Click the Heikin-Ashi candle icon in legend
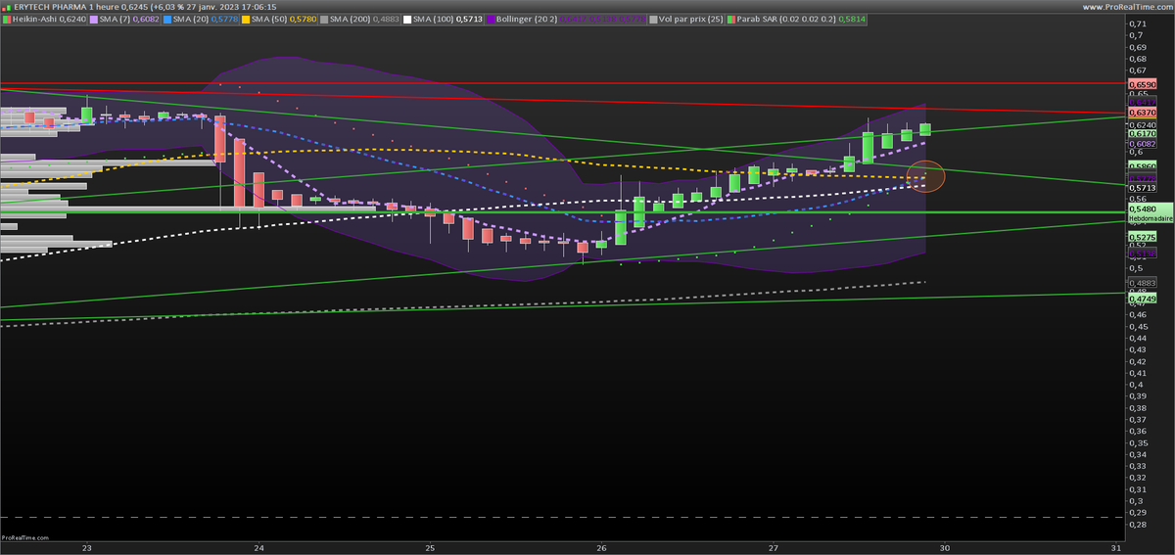Viewport: 1175px width, 555px height. tap(7, 19)
